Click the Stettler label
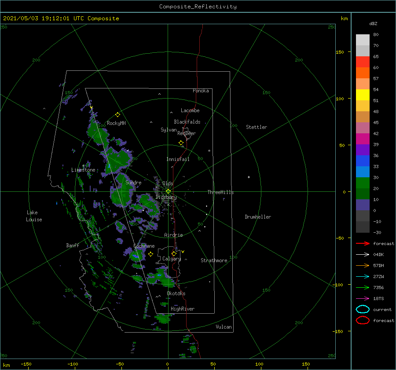The image size is (396, 370). (x=257, y=127)
